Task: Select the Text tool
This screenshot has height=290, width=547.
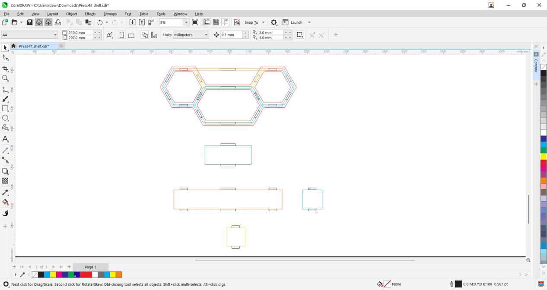Action: pyautogui.click(x=5, y=139)
